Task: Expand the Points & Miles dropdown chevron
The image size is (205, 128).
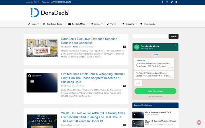Action: click(x=87, y=24)
